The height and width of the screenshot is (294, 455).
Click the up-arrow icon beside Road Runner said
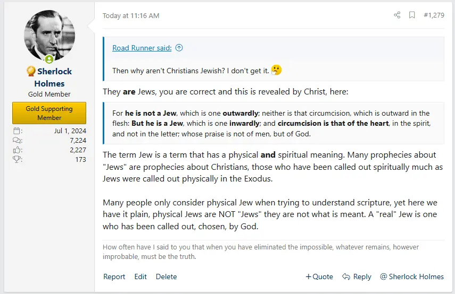[x=179, y=48]
